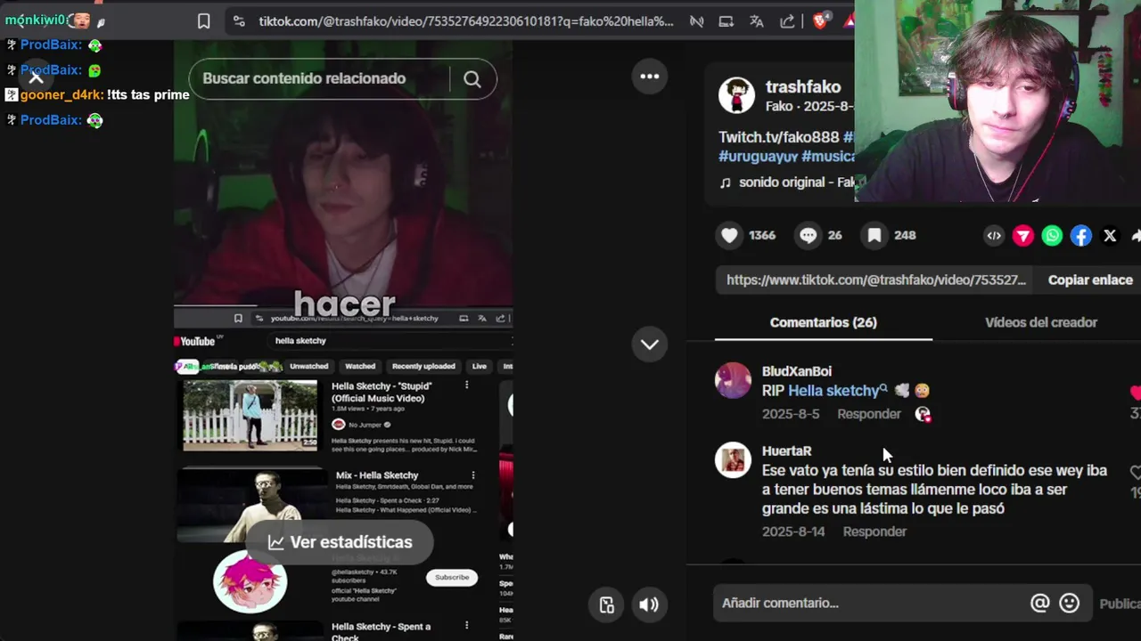Click the Hella sketchy search link in comment
The width and height of the screenshot is (1141, 641).
(838, 391)
